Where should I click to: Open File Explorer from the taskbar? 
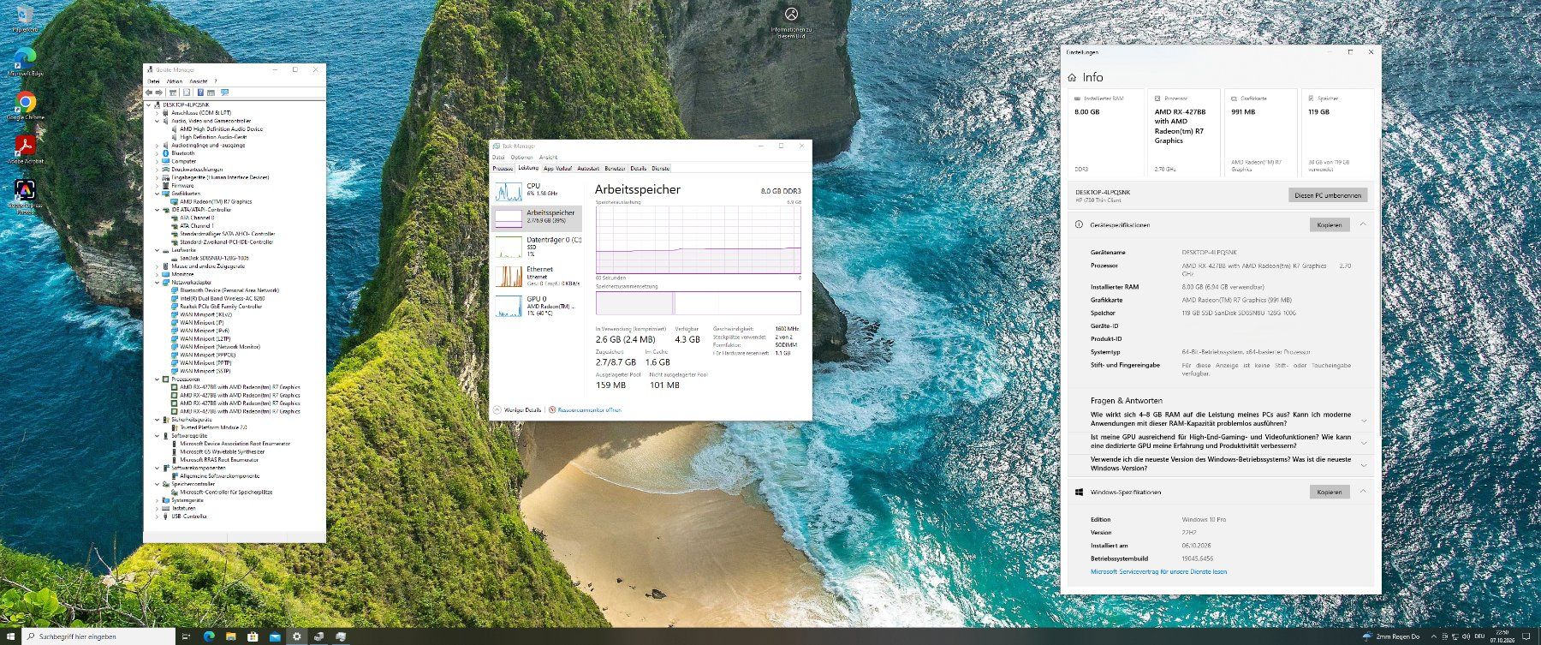tap(231, 636)
